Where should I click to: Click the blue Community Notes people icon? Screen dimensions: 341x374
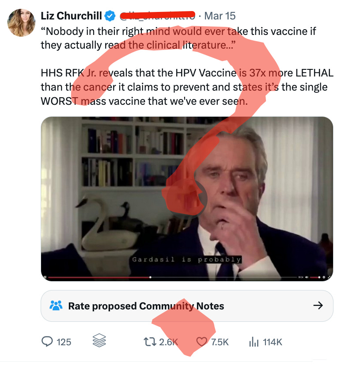coord(55,305)
